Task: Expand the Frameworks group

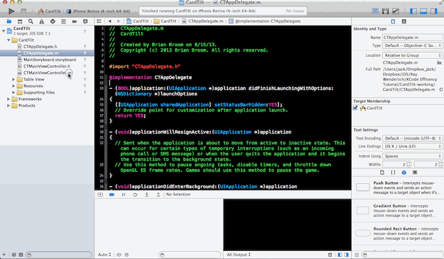Action: 8,99
